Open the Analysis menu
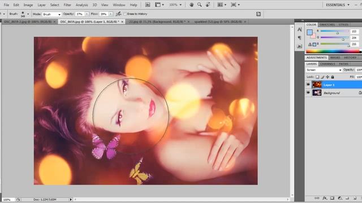This screenshot has height=203, width=362. click(81, 5)
